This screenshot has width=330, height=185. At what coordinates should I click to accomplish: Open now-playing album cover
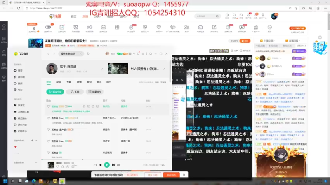tap(51, 165)
